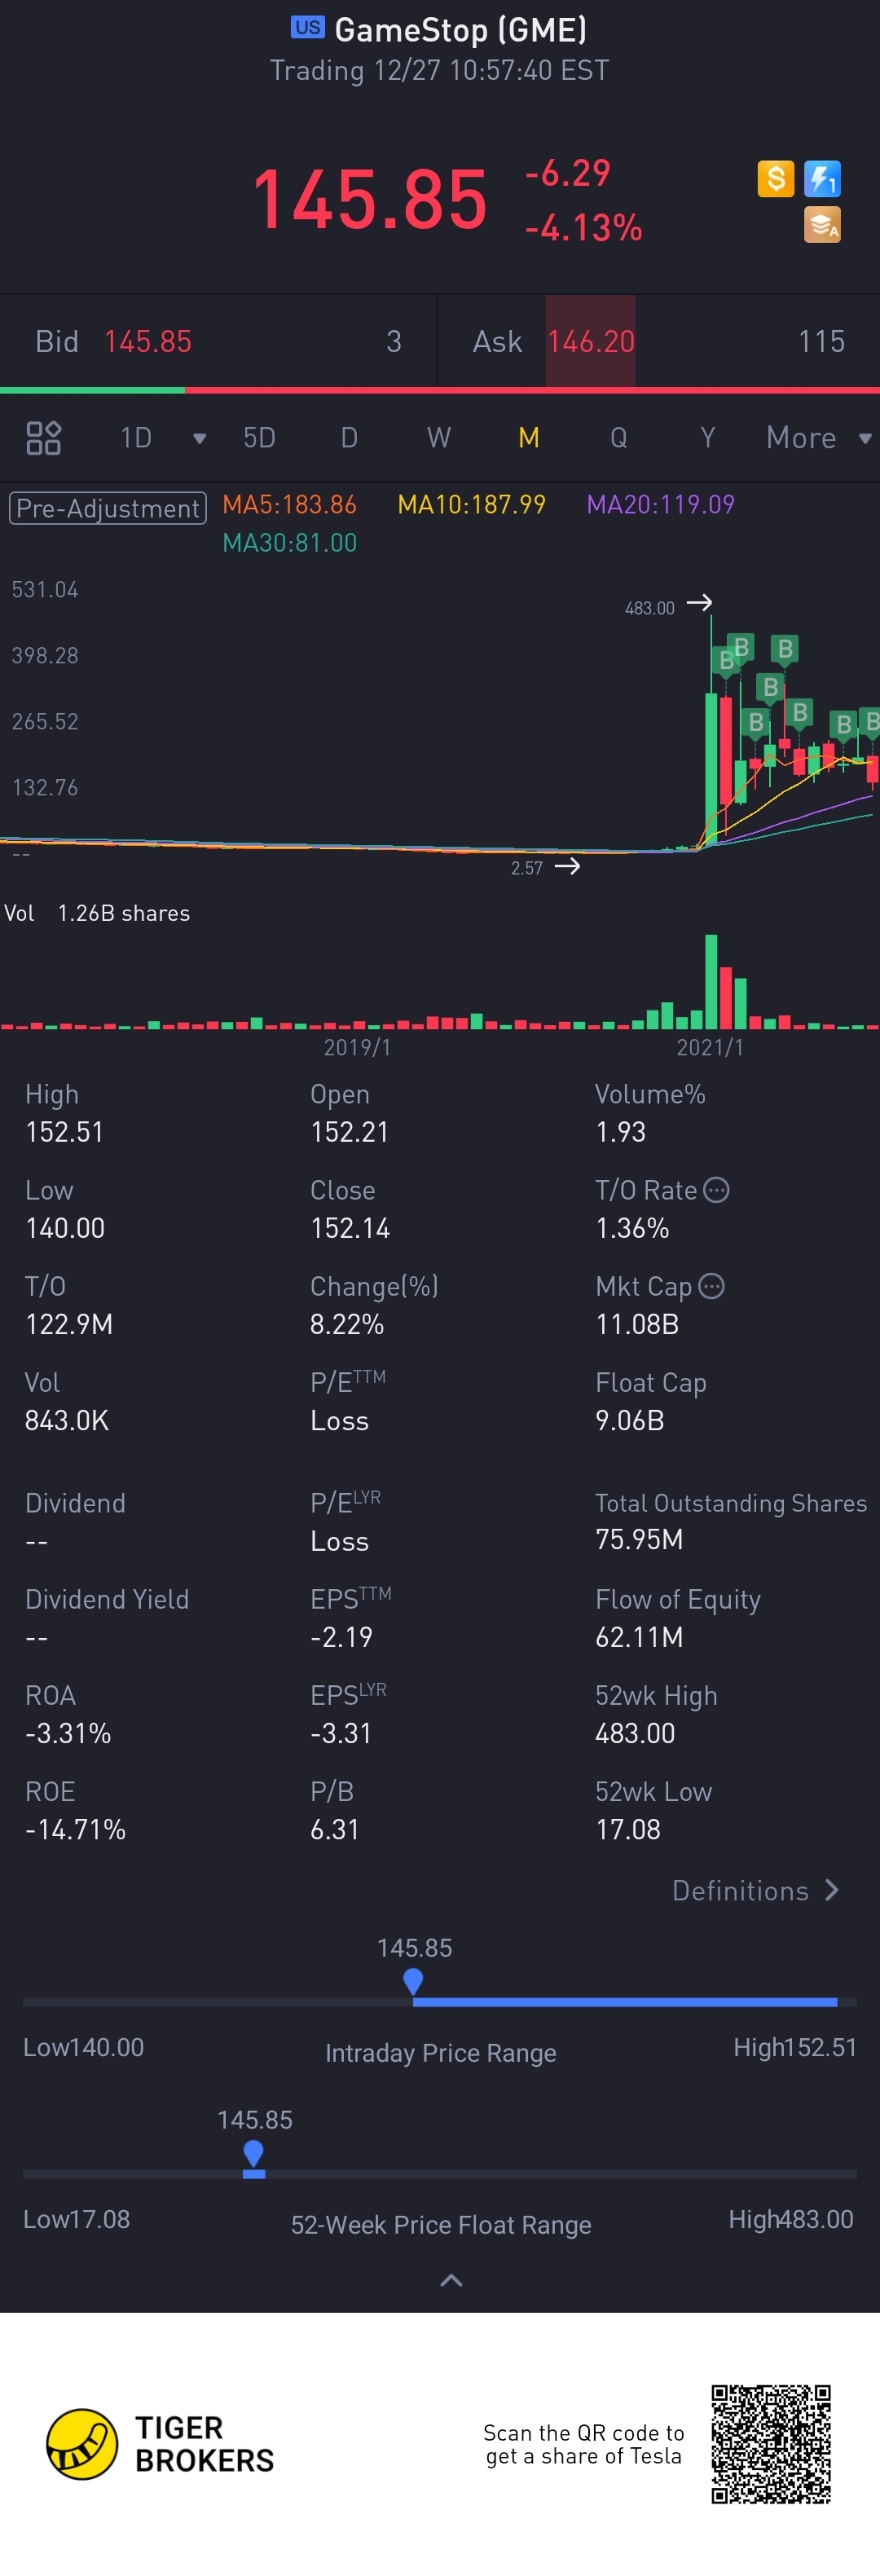Image resolution: width=880 pixels, height=2576 pixels.
Task: Tap the Tiger Brokers logo
Action: click(160, 2444)
